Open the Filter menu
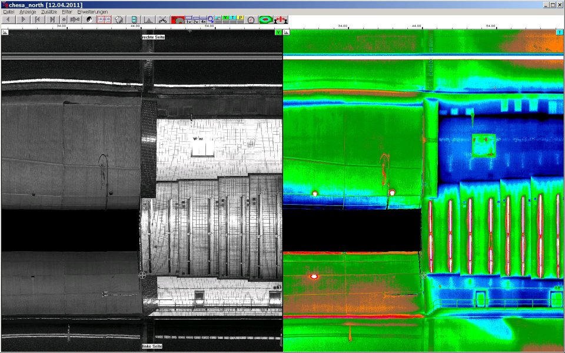The height and width of the screenshot is (353, 565). [67, 12]
